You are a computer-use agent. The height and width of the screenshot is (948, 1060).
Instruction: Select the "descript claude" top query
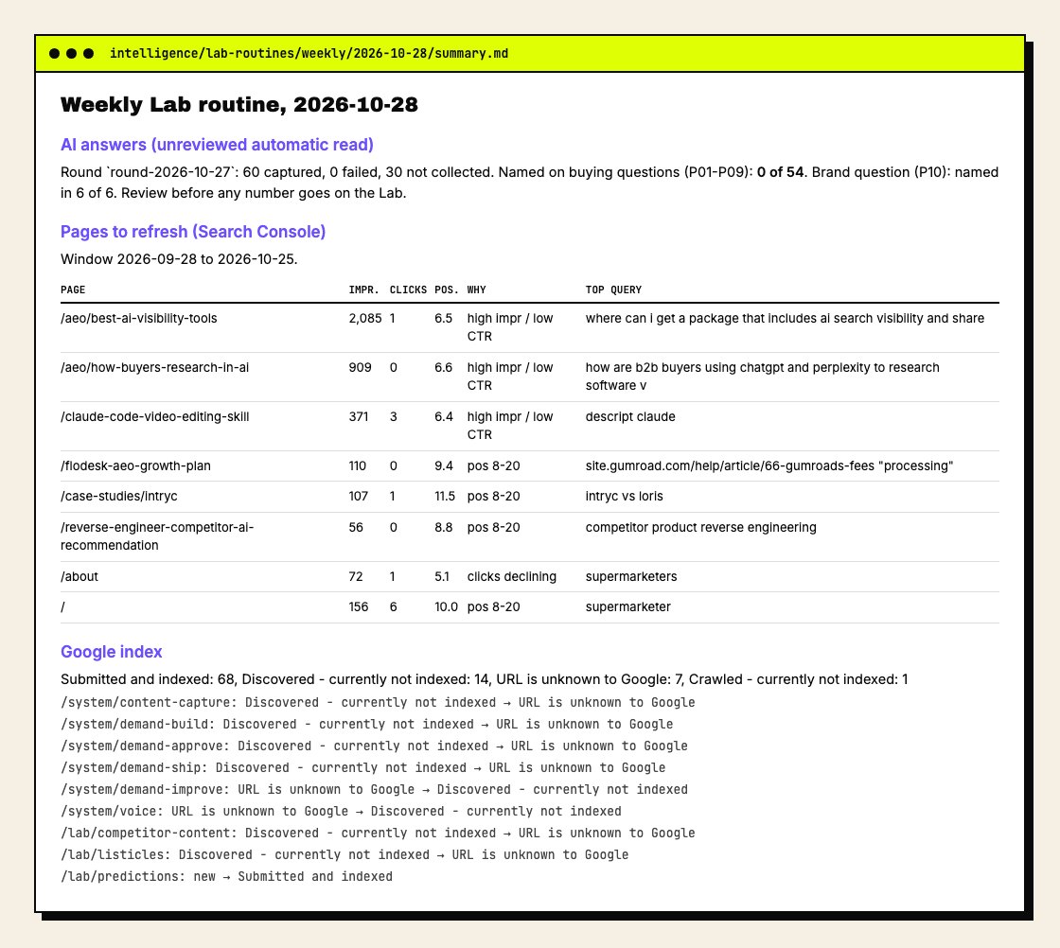point(630,417)
